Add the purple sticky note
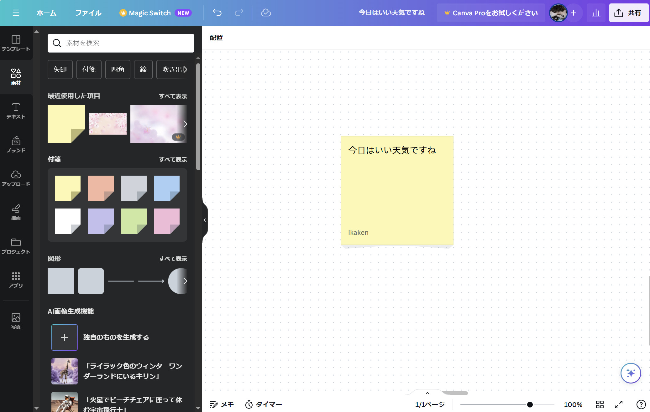 pos(101,221)
